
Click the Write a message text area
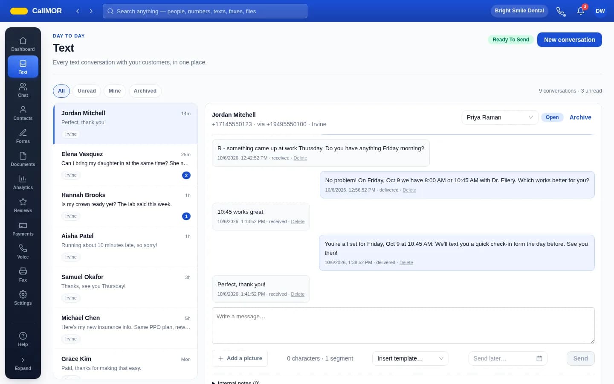403,326
